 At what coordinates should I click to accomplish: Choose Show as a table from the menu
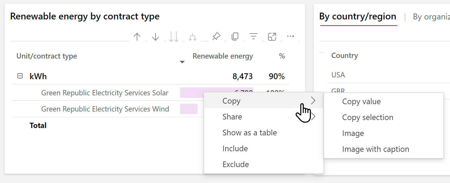point(249,132)
